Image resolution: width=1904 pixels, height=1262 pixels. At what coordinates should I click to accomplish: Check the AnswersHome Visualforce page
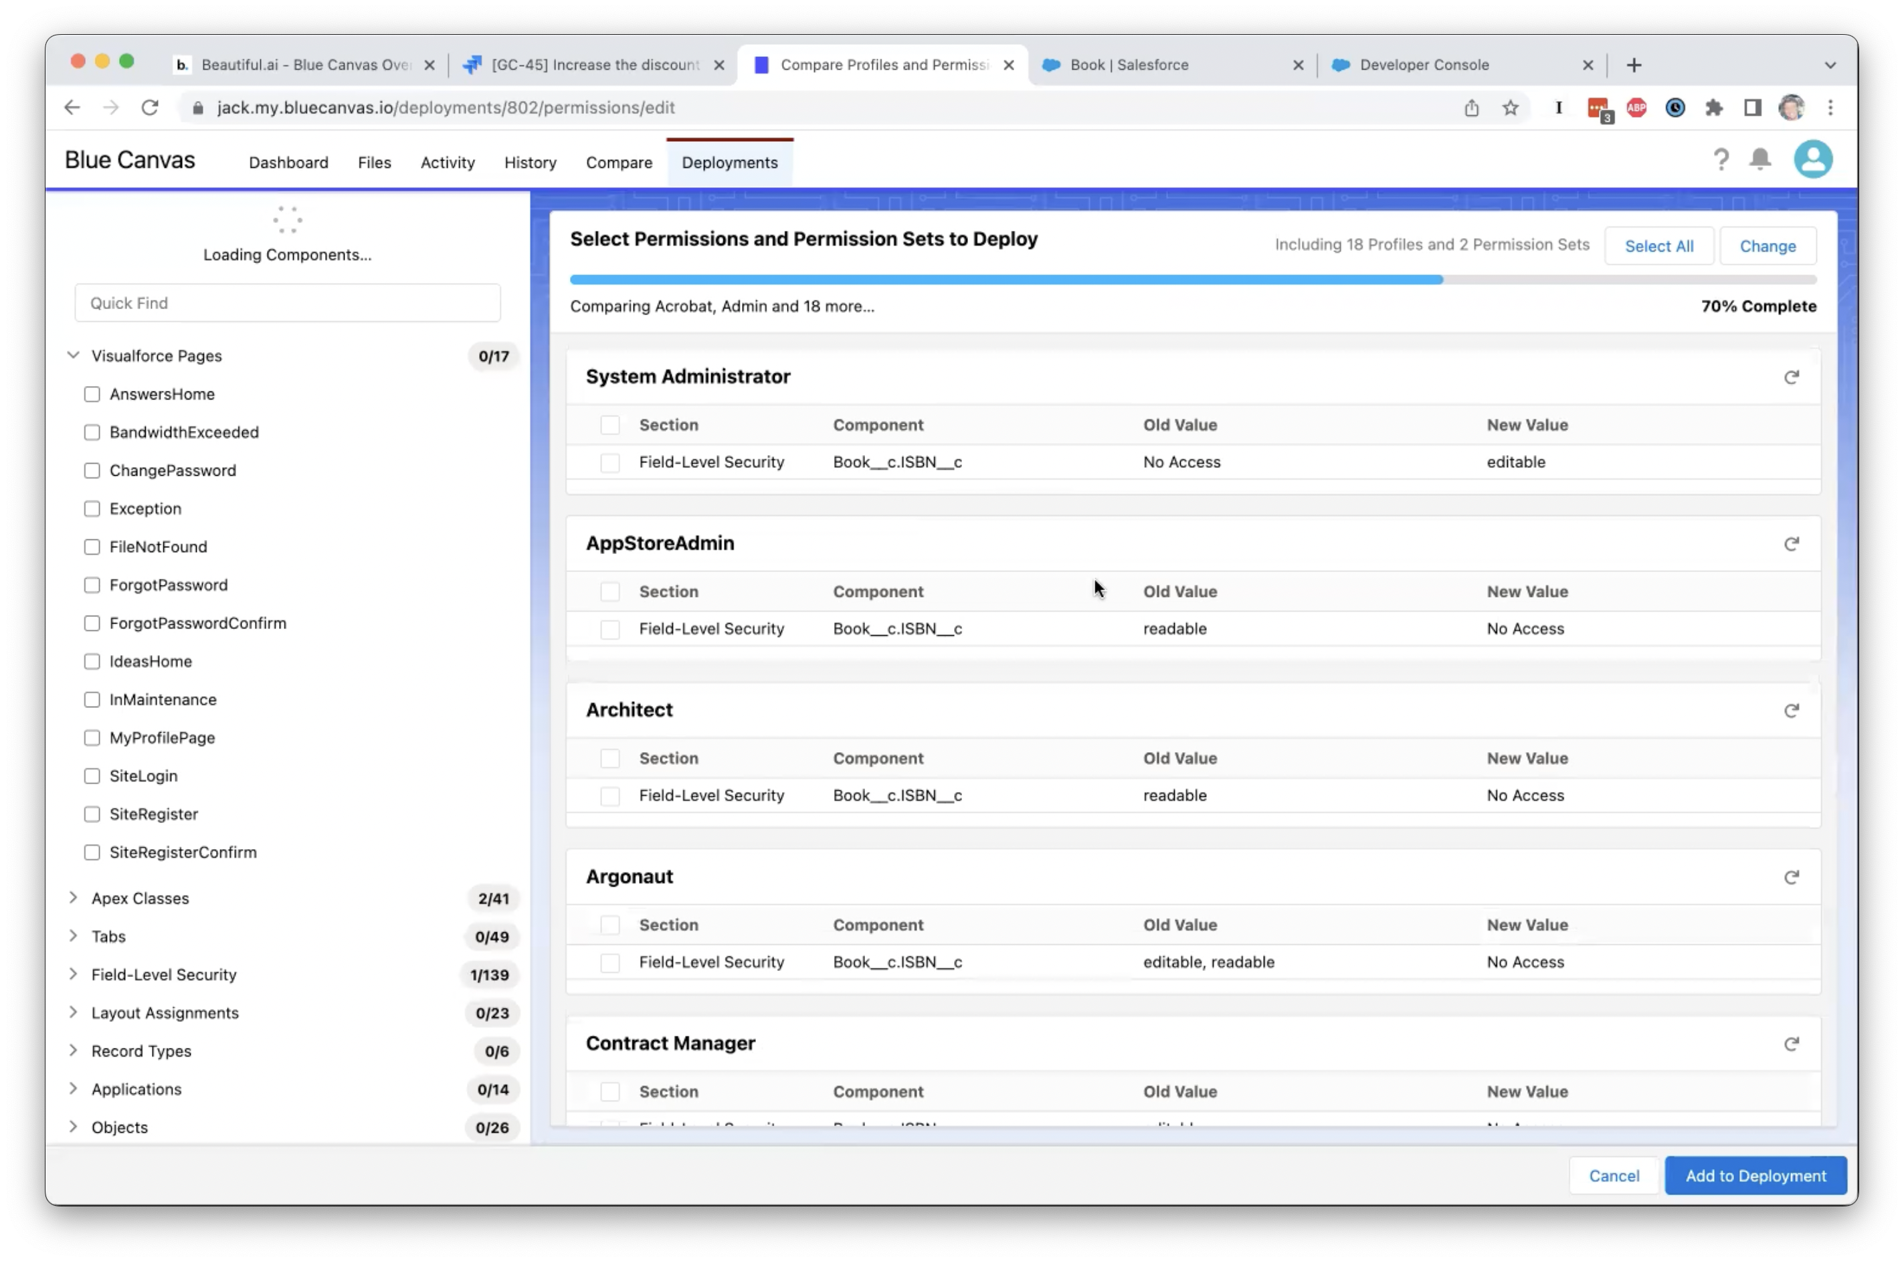point(92,394)
